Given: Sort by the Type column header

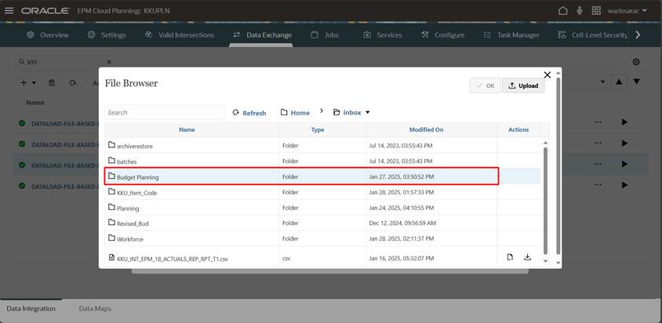Looking at the screenshot, I should pyautogui.click(x=318, y=129).
